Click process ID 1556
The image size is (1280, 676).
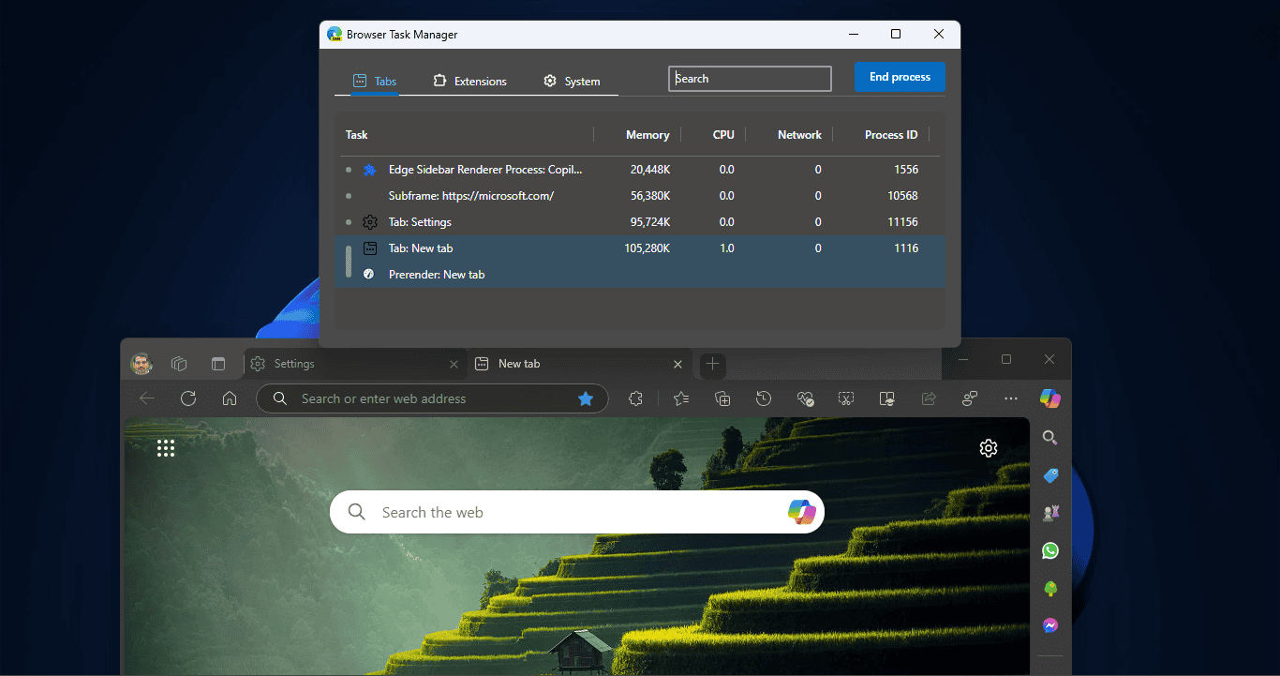click(906, 170)
